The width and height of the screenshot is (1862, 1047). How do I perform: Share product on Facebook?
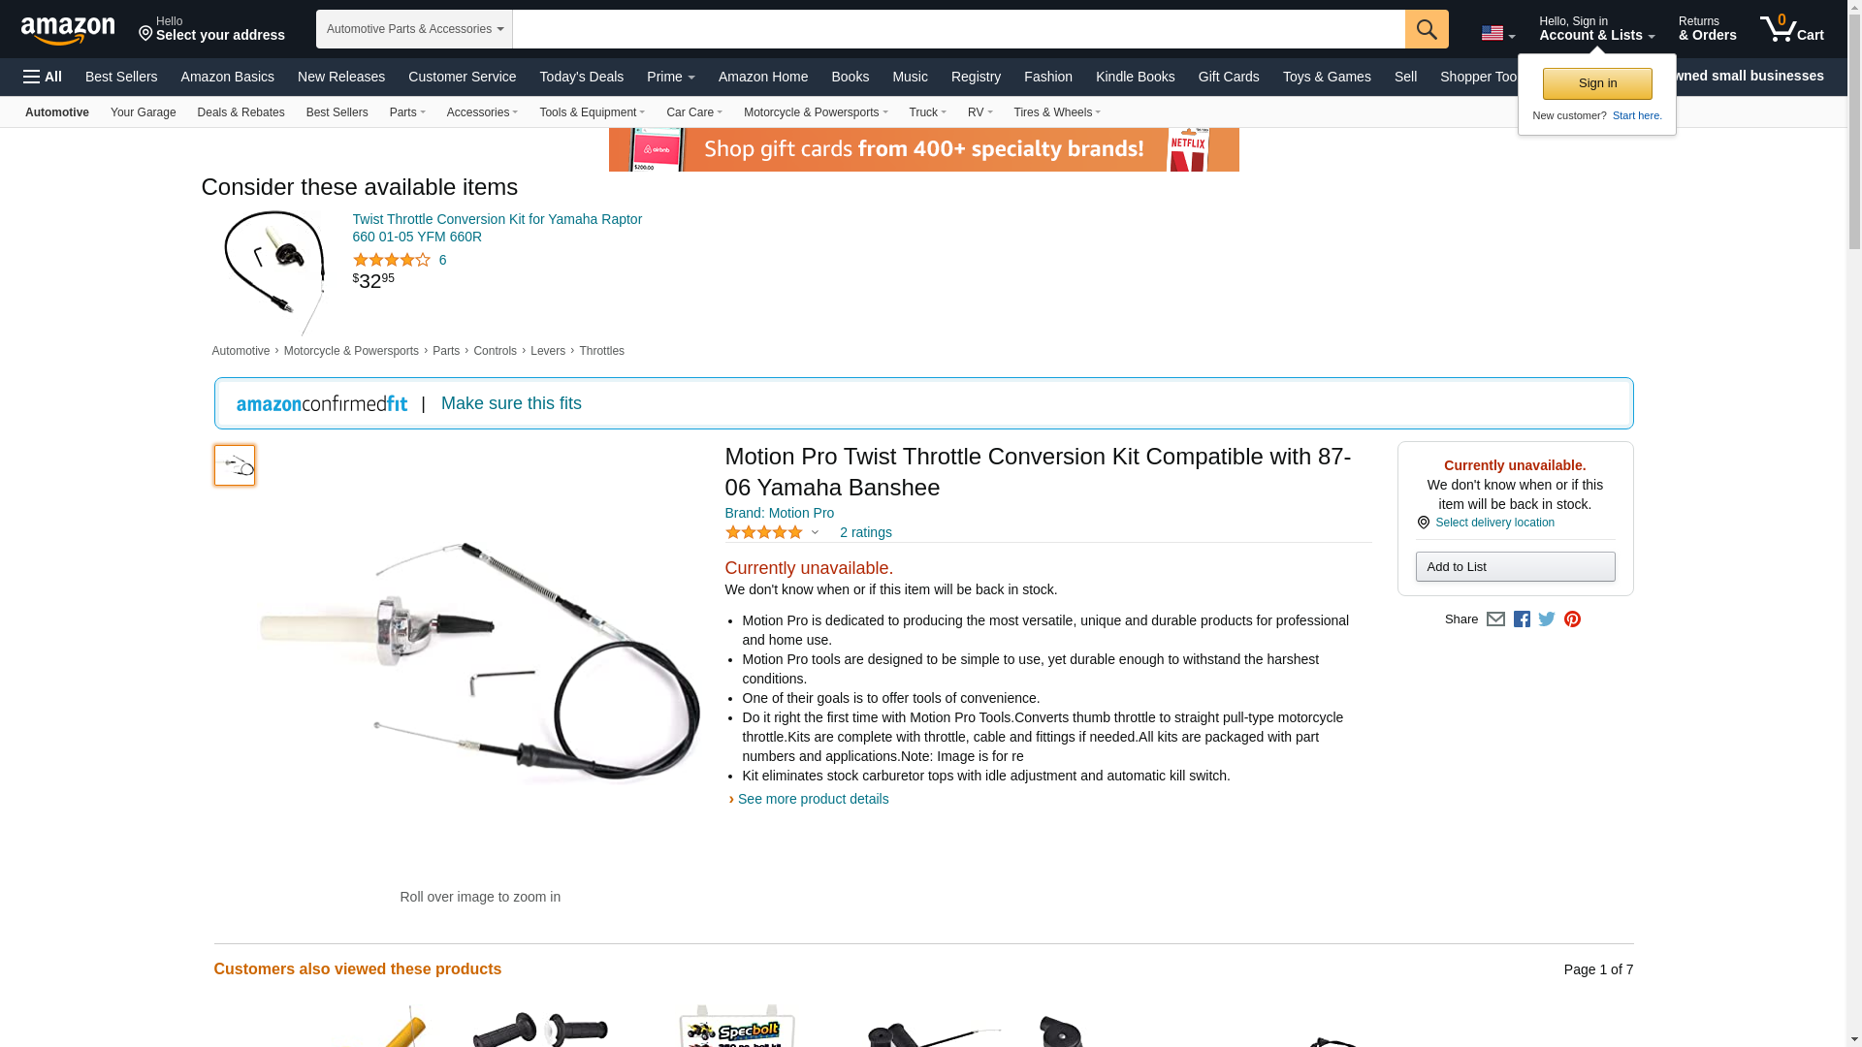pyautogui.click(x=1522, y=619)
